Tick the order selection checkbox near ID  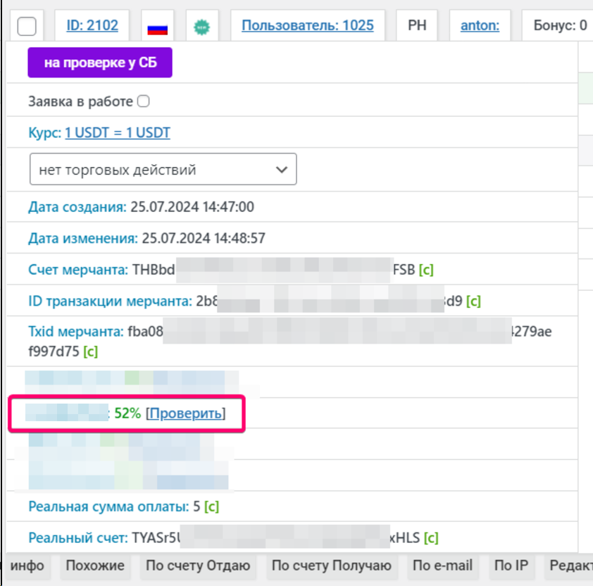tap(27, 27)
